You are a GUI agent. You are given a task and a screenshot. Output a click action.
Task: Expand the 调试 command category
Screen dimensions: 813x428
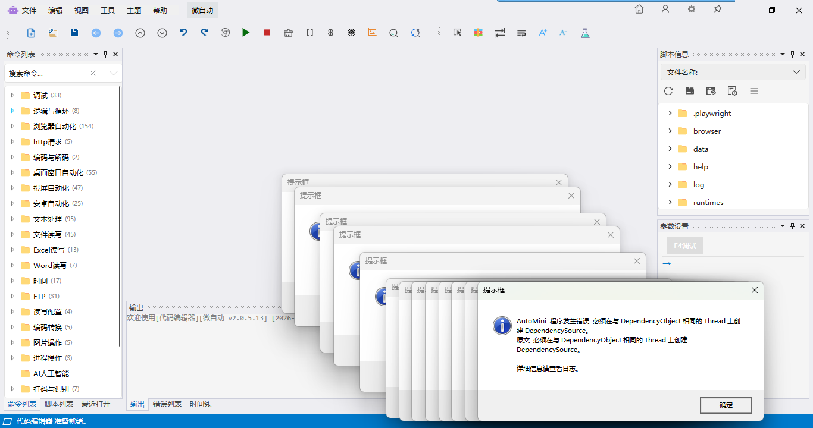click(x=12, y=95)
